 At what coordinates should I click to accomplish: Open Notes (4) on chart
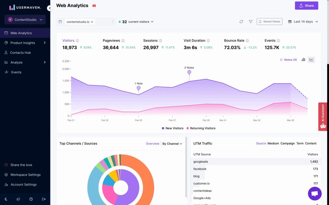[288, 60]
